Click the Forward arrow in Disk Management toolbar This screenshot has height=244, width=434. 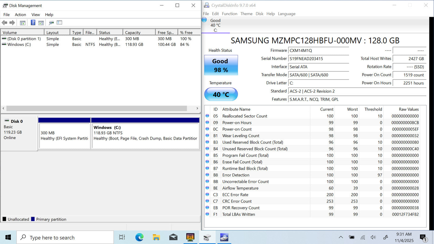[x=12, y=23]
